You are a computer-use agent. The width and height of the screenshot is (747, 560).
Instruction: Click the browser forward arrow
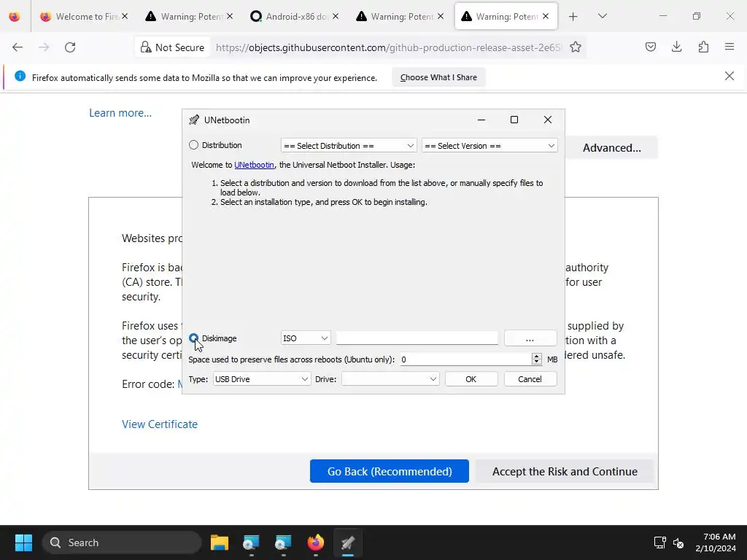coord(44,47)
